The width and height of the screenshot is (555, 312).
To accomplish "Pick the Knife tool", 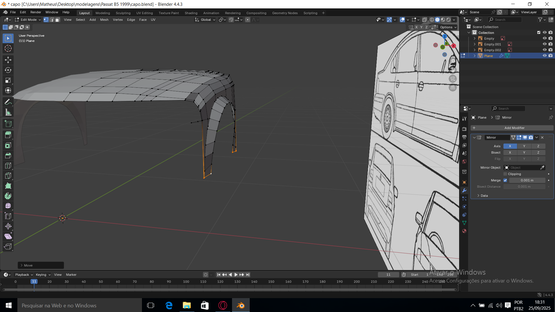I will pos(8,176).
